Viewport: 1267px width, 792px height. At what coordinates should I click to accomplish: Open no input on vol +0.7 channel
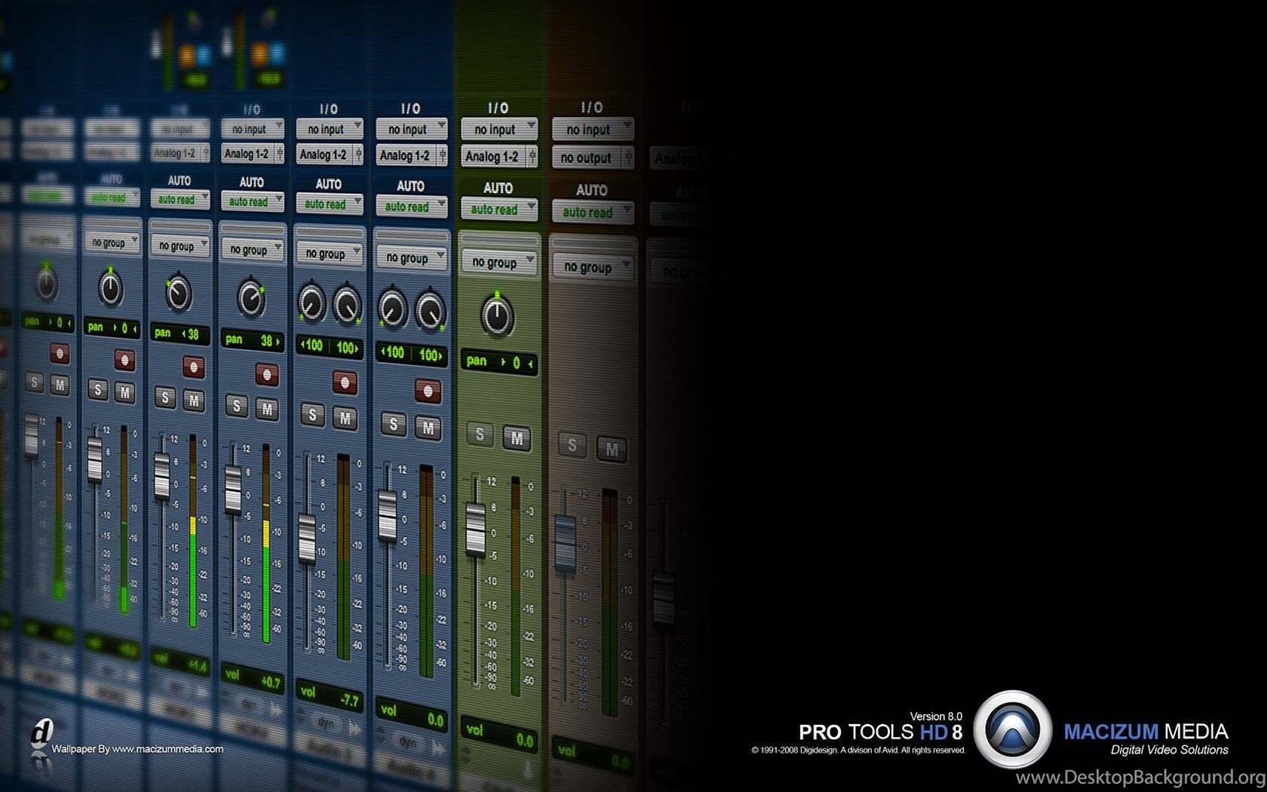click(x=253, y=129)
